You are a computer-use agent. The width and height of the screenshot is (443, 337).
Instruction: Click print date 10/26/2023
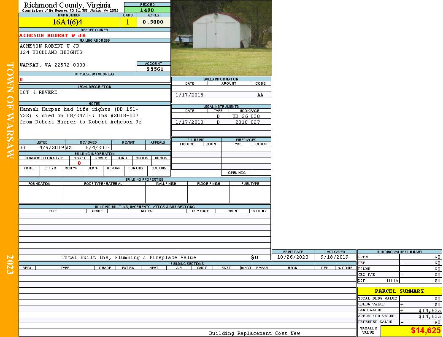[293, 257]
